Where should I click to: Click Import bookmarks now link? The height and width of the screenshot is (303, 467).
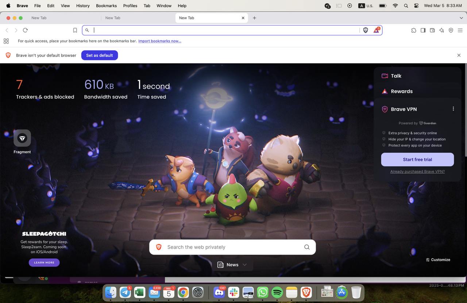(160, 41)
